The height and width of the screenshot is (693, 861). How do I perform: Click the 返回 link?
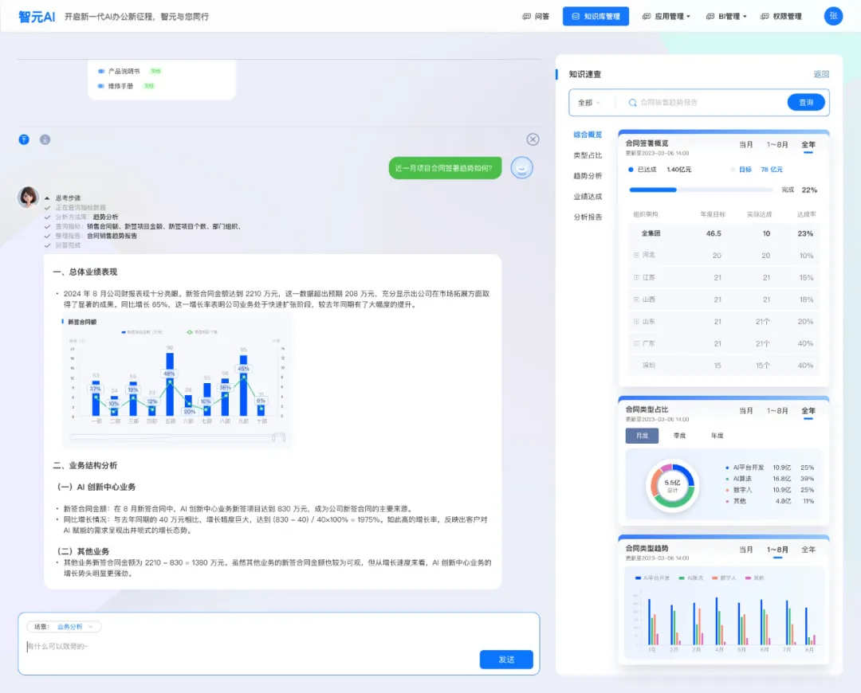821,74
